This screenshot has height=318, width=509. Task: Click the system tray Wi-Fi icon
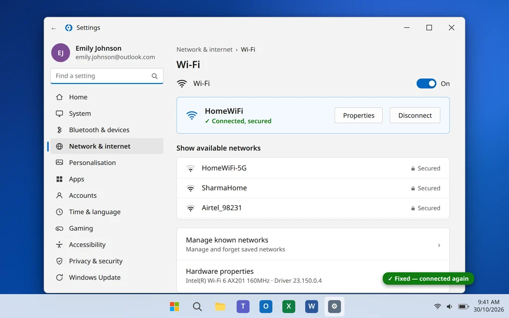437,306
